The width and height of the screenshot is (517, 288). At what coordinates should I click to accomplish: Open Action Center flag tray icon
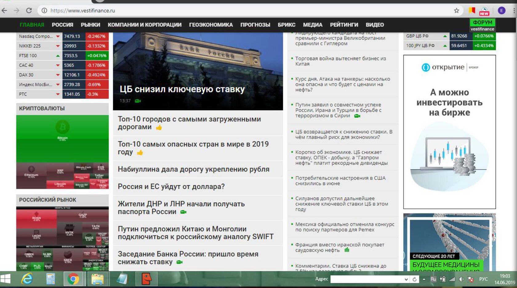470,279
